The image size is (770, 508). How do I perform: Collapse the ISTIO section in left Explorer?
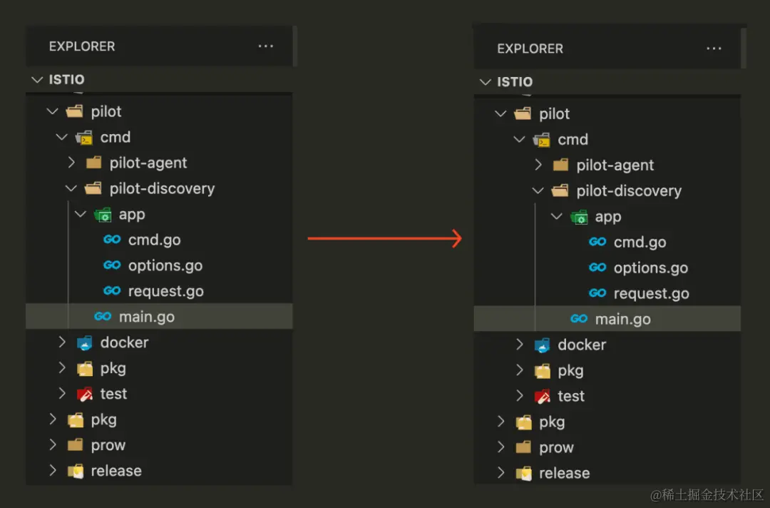(x=37, y=80)
